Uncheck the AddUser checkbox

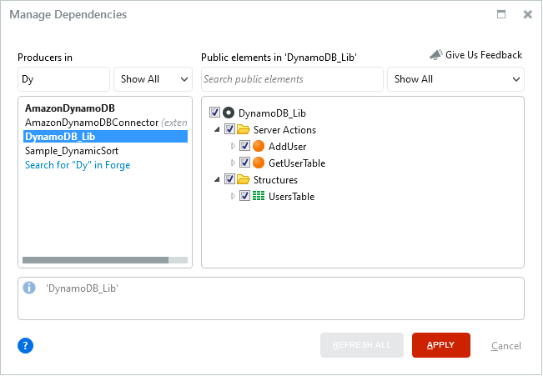click(x=244, y=146)
